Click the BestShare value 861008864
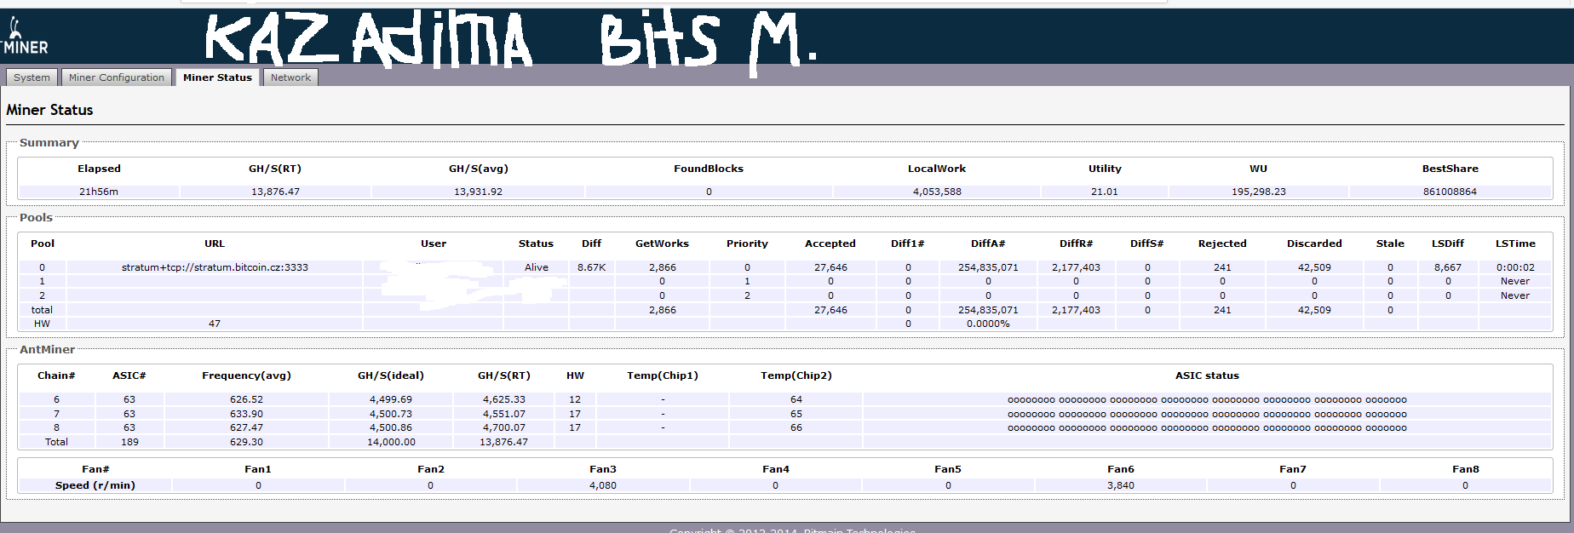 [1450, 192]
